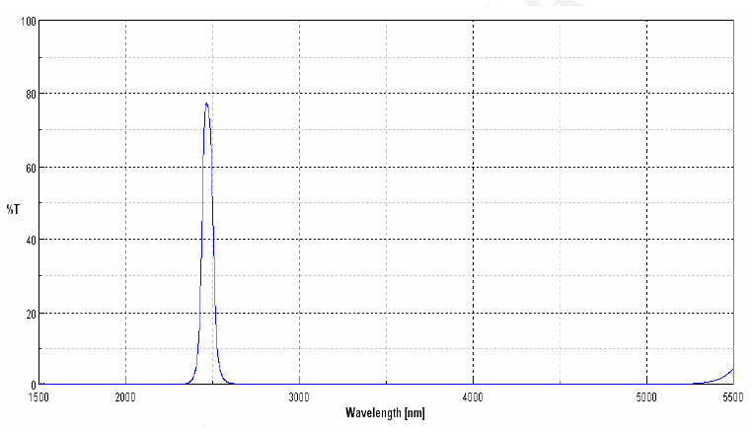Viewport: 753px width, 432px height.
Task: Click the peak of the blue transmission curve
Action: 206,105
